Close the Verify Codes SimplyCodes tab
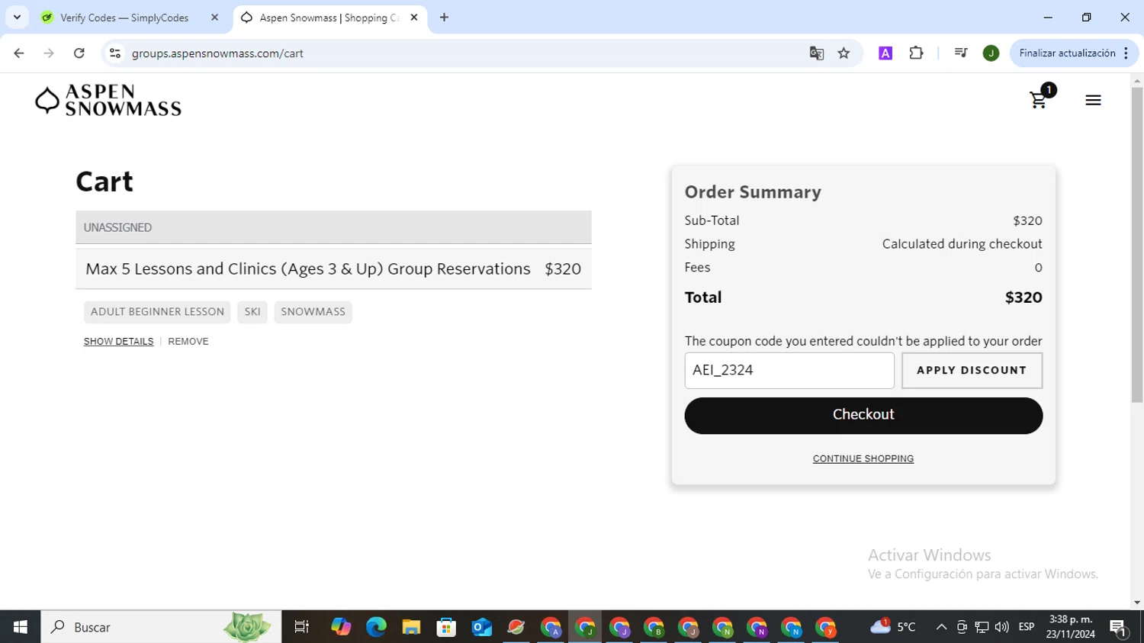Screen dimensions: 1144x643 click(214, 18)
